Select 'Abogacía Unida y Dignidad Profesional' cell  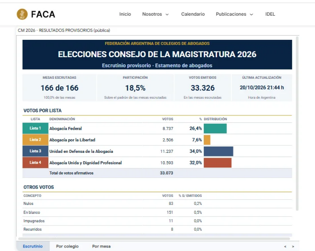click(86, 163)
